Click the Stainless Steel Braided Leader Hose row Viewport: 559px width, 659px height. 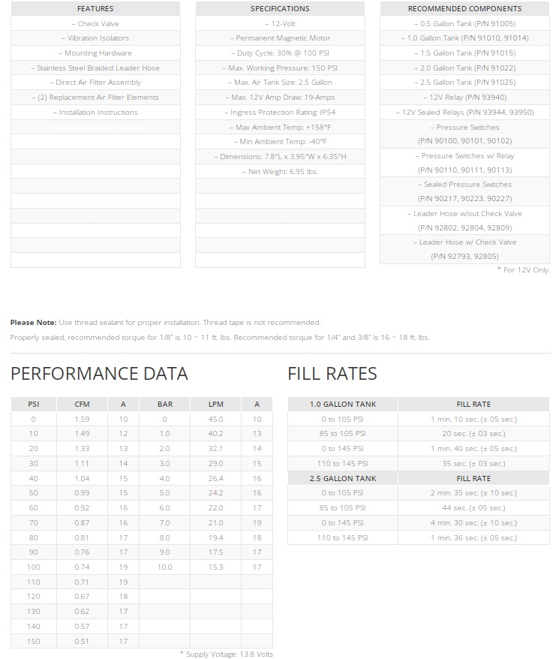click(95, 68)
